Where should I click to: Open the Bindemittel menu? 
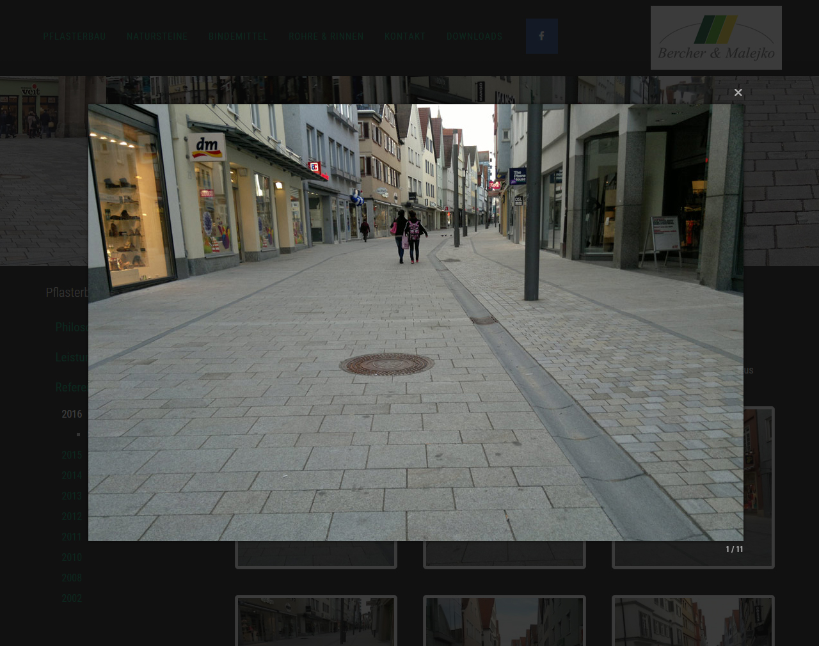click(238, 36)
